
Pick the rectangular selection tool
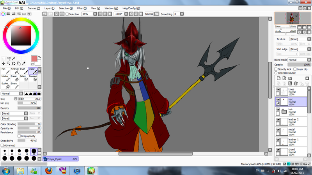pos(4,58)
